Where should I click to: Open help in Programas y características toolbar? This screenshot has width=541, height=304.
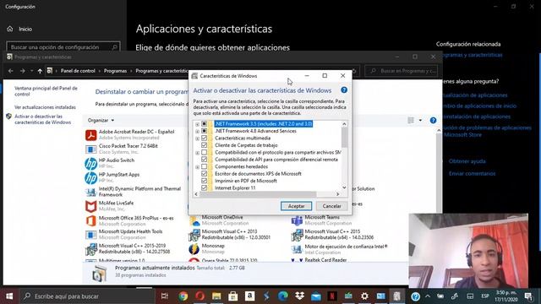433,120
